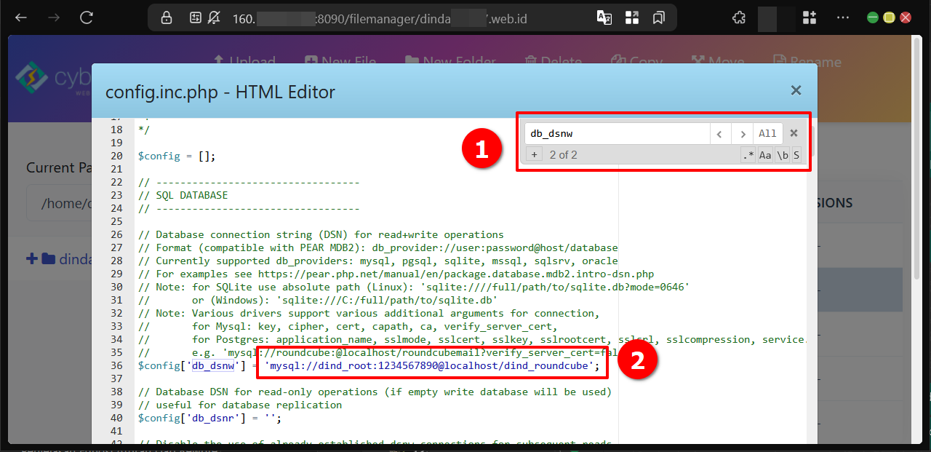The width and height of the screenshot is (931, 452).
Task: Open browser translate page icon
Action: (604, 17)
